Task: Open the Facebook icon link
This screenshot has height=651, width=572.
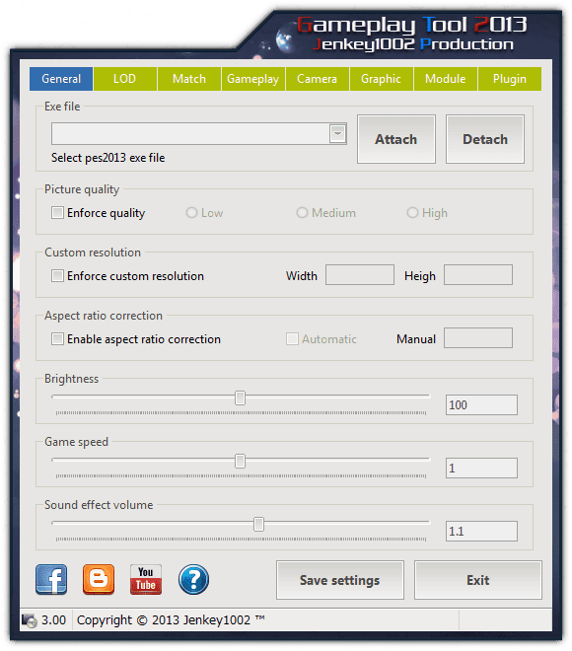Action: 51,580
